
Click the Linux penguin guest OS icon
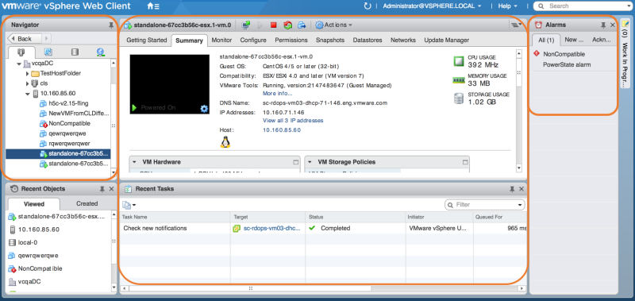click(225, 142)
